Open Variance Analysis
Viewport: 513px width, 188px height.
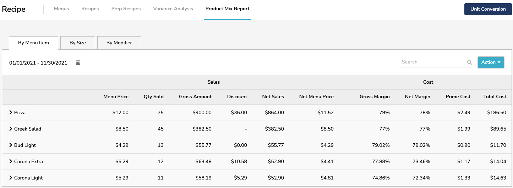click(x=173, y=9)
